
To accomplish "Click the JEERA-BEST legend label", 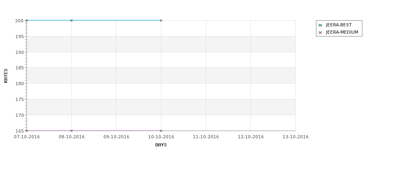I will (x=339, y=25).
